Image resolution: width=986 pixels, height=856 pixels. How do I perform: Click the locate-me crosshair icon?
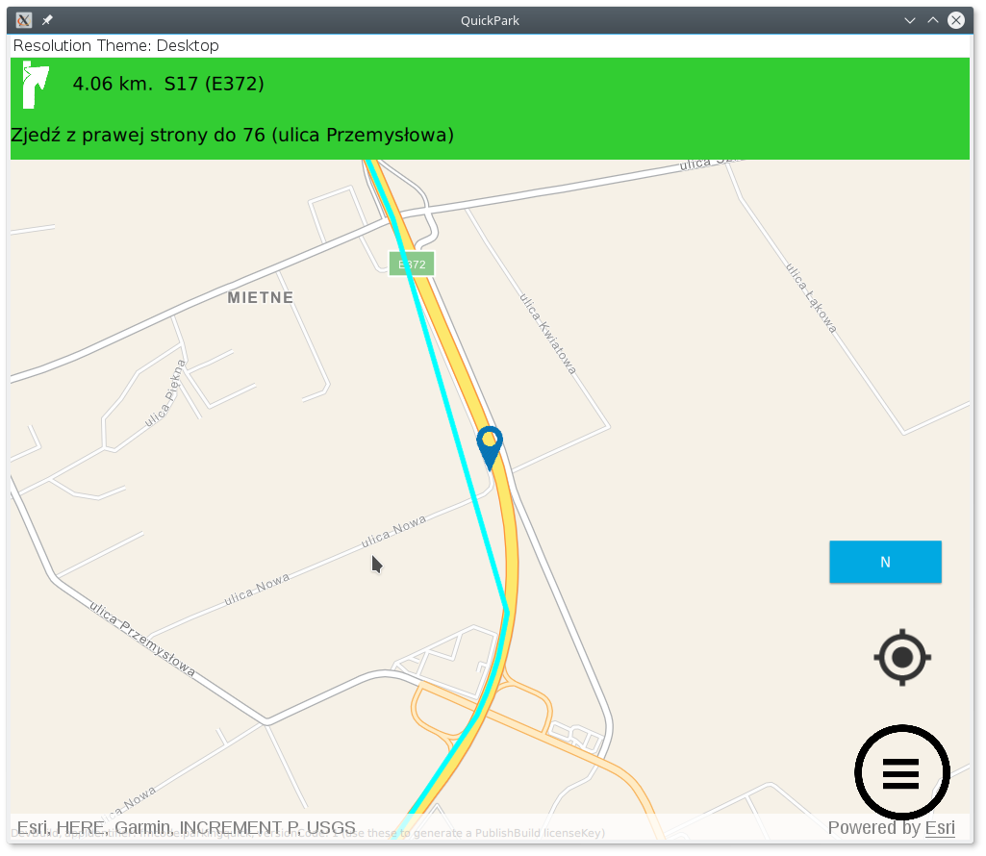(902, 657)
